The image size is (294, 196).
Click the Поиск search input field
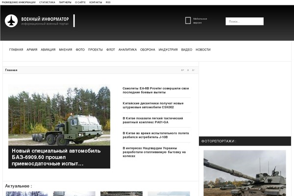245,22
